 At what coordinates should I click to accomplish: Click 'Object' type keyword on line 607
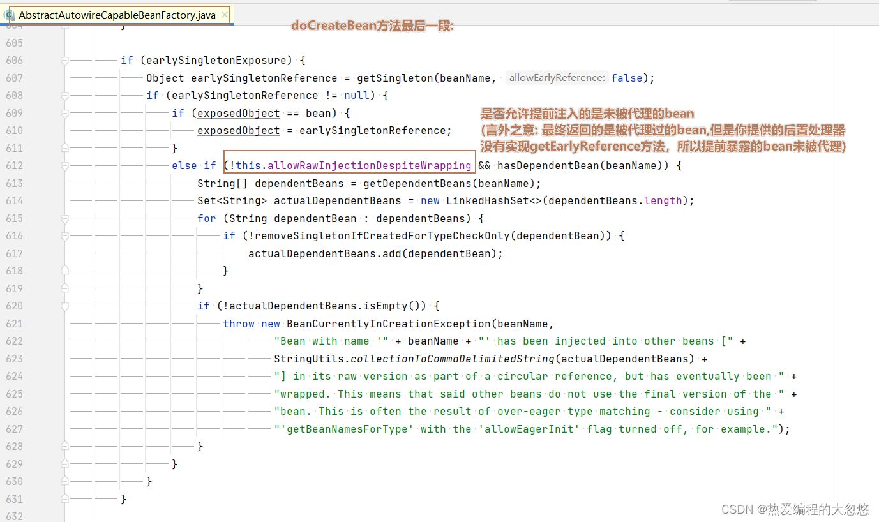(x=165, y=78)
